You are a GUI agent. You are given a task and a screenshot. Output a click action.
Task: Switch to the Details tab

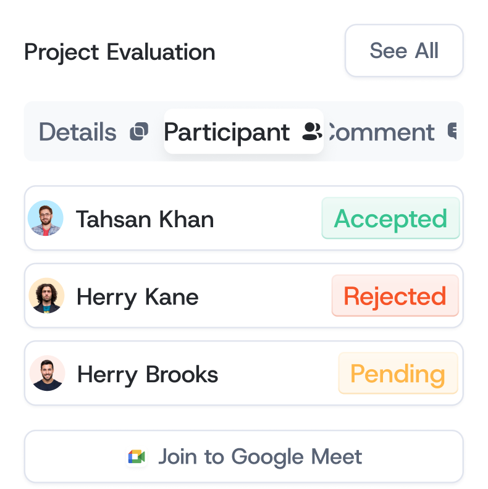tap(78, 132)
